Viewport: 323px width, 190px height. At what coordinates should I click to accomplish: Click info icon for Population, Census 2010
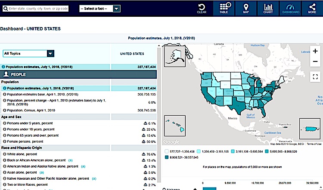[x=5, y=110]
